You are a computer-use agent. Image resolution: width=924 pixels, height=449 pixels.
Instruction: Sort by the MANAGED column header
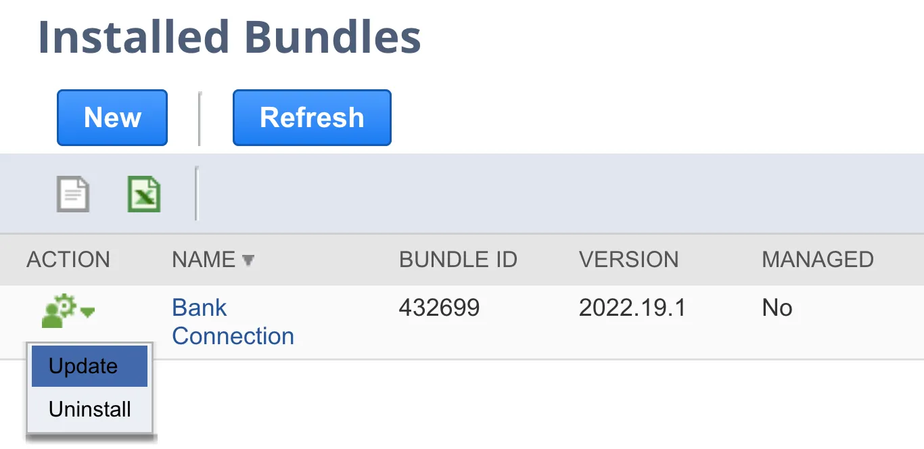818,260
